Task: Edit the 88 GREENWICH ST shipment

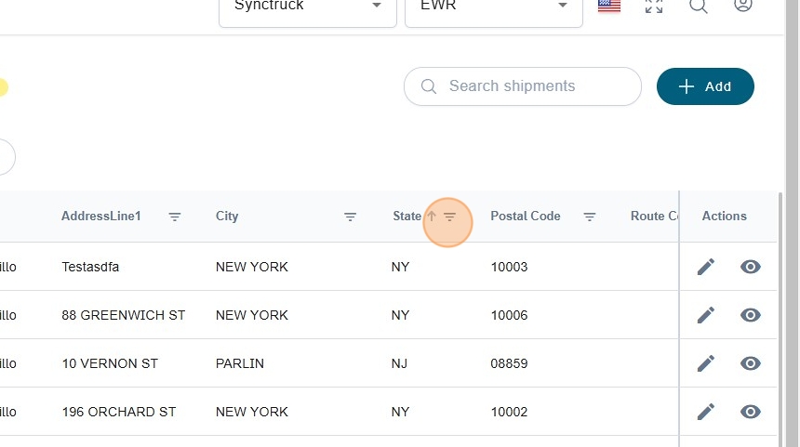Action: pyautogui.click(x=706, y=315)
